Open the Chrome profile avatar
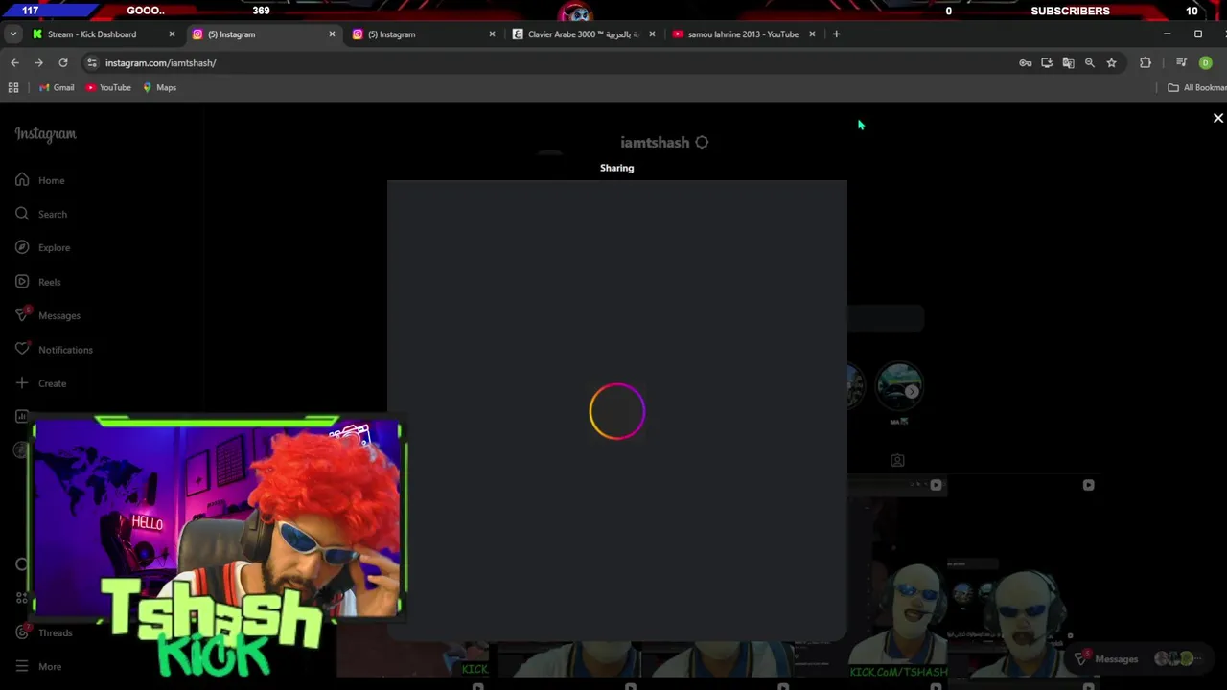Image resolution: width=1227 pixels, height=690 pixels. (1206, 62)
